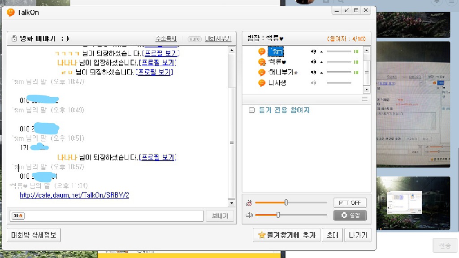Click compact mode arrow button in title bar

pos(346,11)
